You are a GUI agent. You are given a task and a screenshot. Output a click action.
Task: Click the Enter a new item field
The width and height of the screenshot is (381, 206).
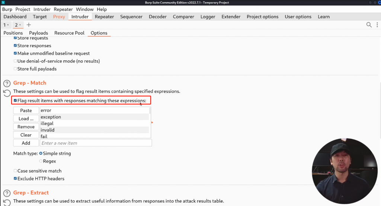96,143
